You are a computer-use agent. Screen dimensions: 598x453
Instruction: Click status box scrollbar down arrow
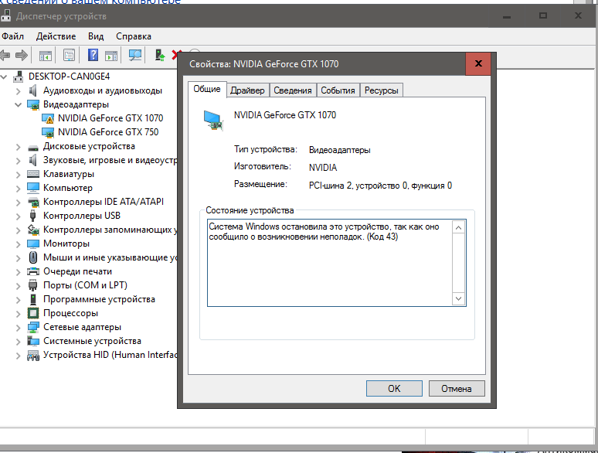pyautogui.click(x=458, y=298)
